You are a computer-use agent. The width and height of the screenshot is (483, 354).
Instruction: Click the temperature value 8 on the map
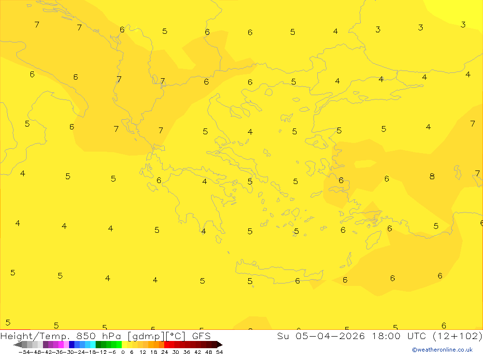coord(432,176)
